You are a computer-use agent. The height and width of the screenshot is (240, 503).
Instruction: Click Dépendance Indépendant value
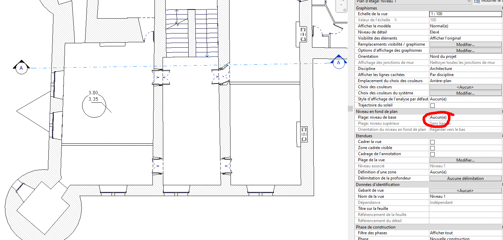pyautogui.click(x=465, y=202)
